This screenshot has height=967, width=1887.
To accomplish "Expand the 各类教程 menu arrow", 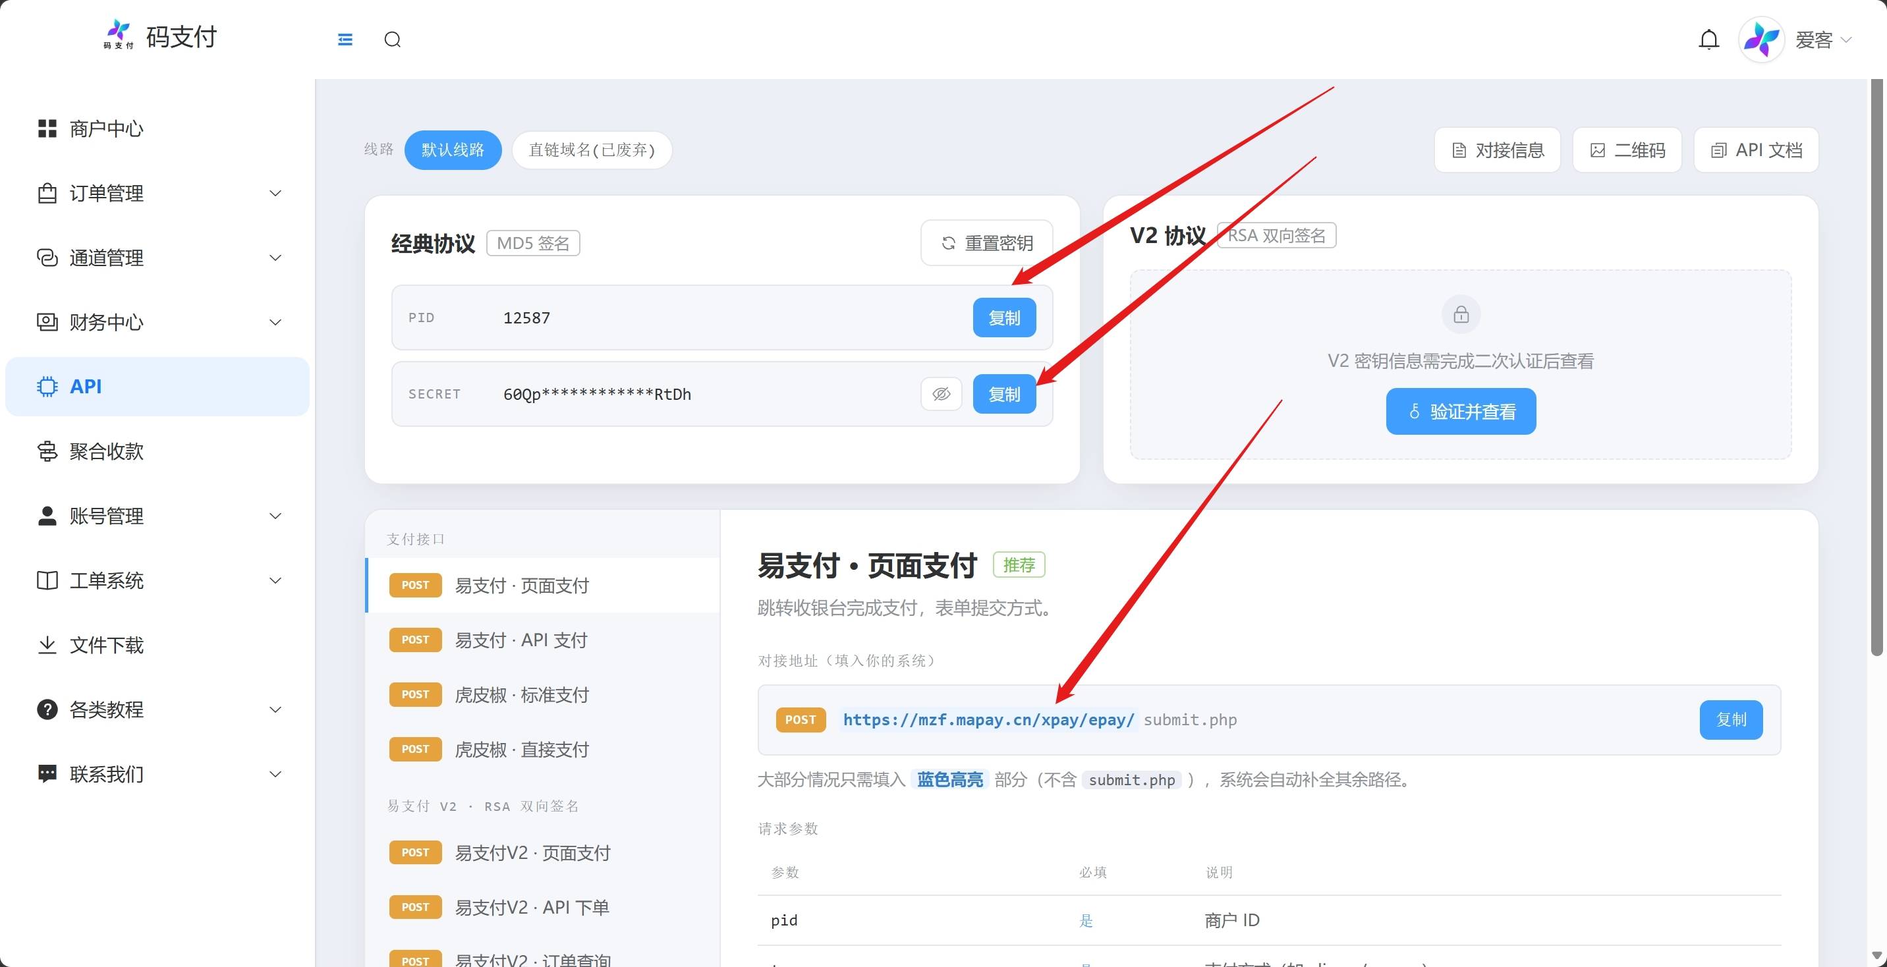I will tap(275, 709).
